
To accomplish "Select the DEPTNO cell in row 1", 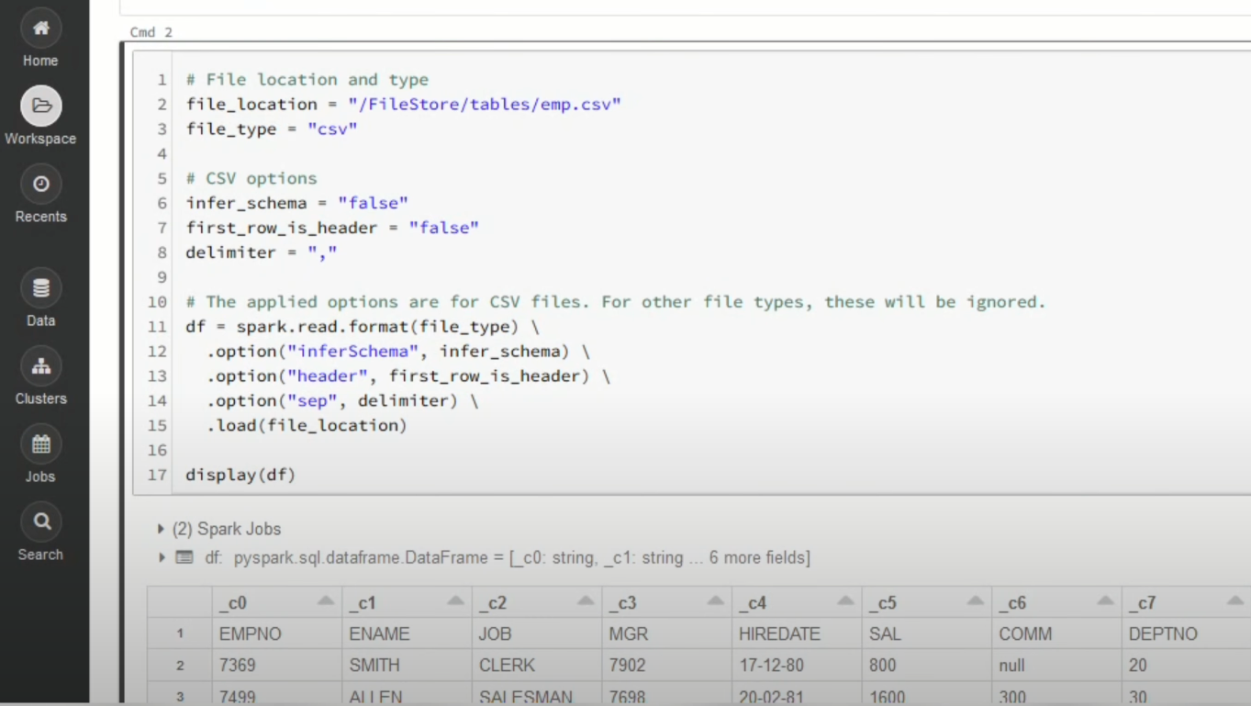I will [x=1187, y=634].
